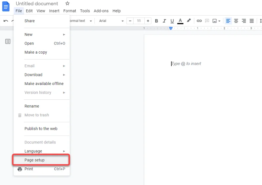Image resolution: width=262 pixels, height=185 pixels.
Task: Open the highlight color pen tool
Action: point(189,21)
